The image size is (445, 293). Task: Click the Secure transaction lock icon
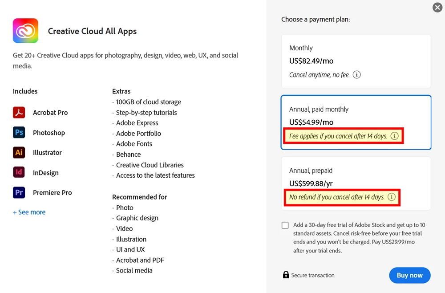[x=286, y=275]
